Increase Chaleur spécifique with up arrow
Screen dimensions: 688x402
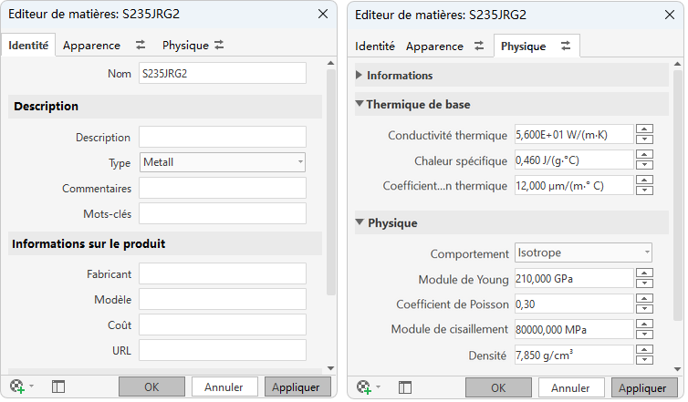pyautogui.click(x=644, y=154)
